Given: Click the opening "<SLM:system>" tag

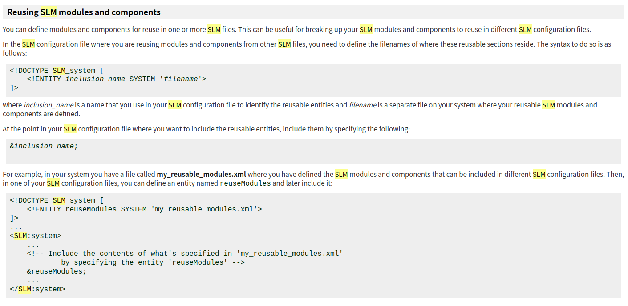Looking at the screenshot, I should point(35,236).
